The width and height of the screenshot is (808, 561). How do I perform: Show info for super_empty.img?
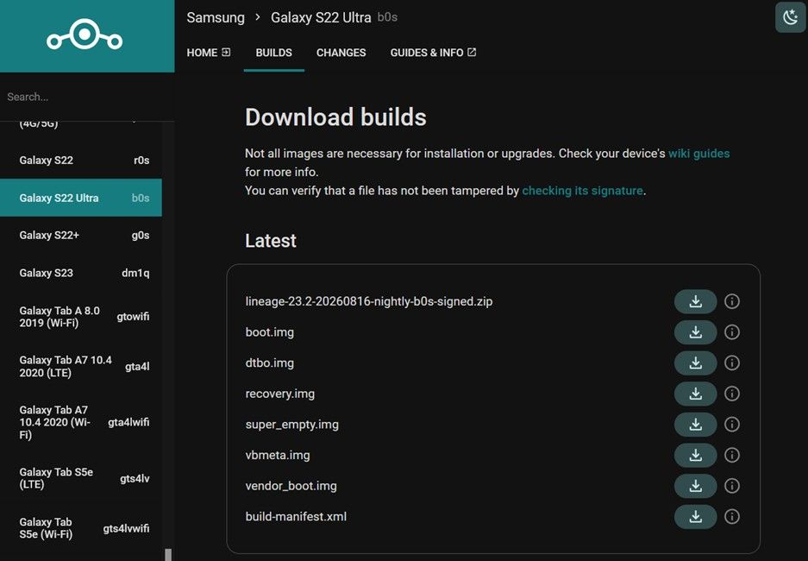732,425
